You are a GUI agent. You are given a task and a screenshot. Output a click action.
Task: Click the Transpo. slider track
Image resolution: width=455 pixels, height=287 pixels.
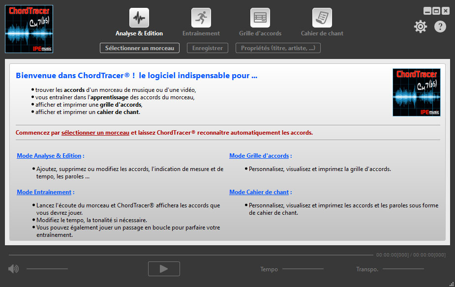coord(403,269)
